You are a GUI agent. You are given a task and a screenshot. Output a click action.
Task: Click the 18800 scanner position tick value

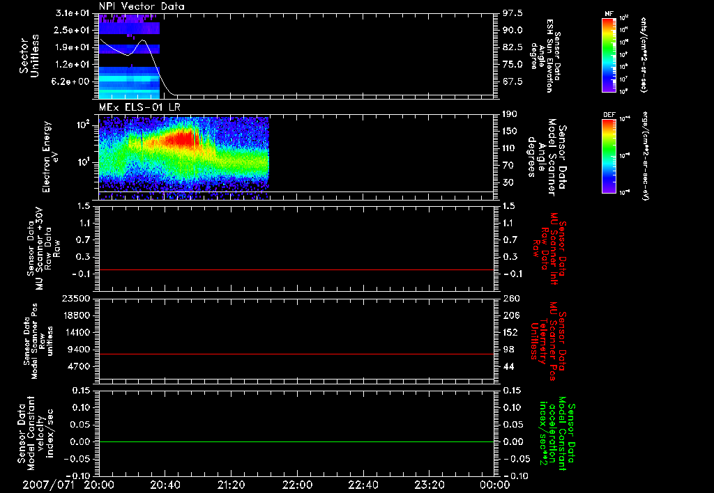pos(75,315)
